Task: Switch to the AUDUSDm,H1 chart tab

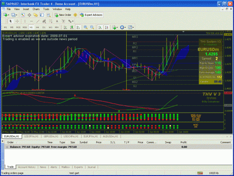Action: (110, 137)
